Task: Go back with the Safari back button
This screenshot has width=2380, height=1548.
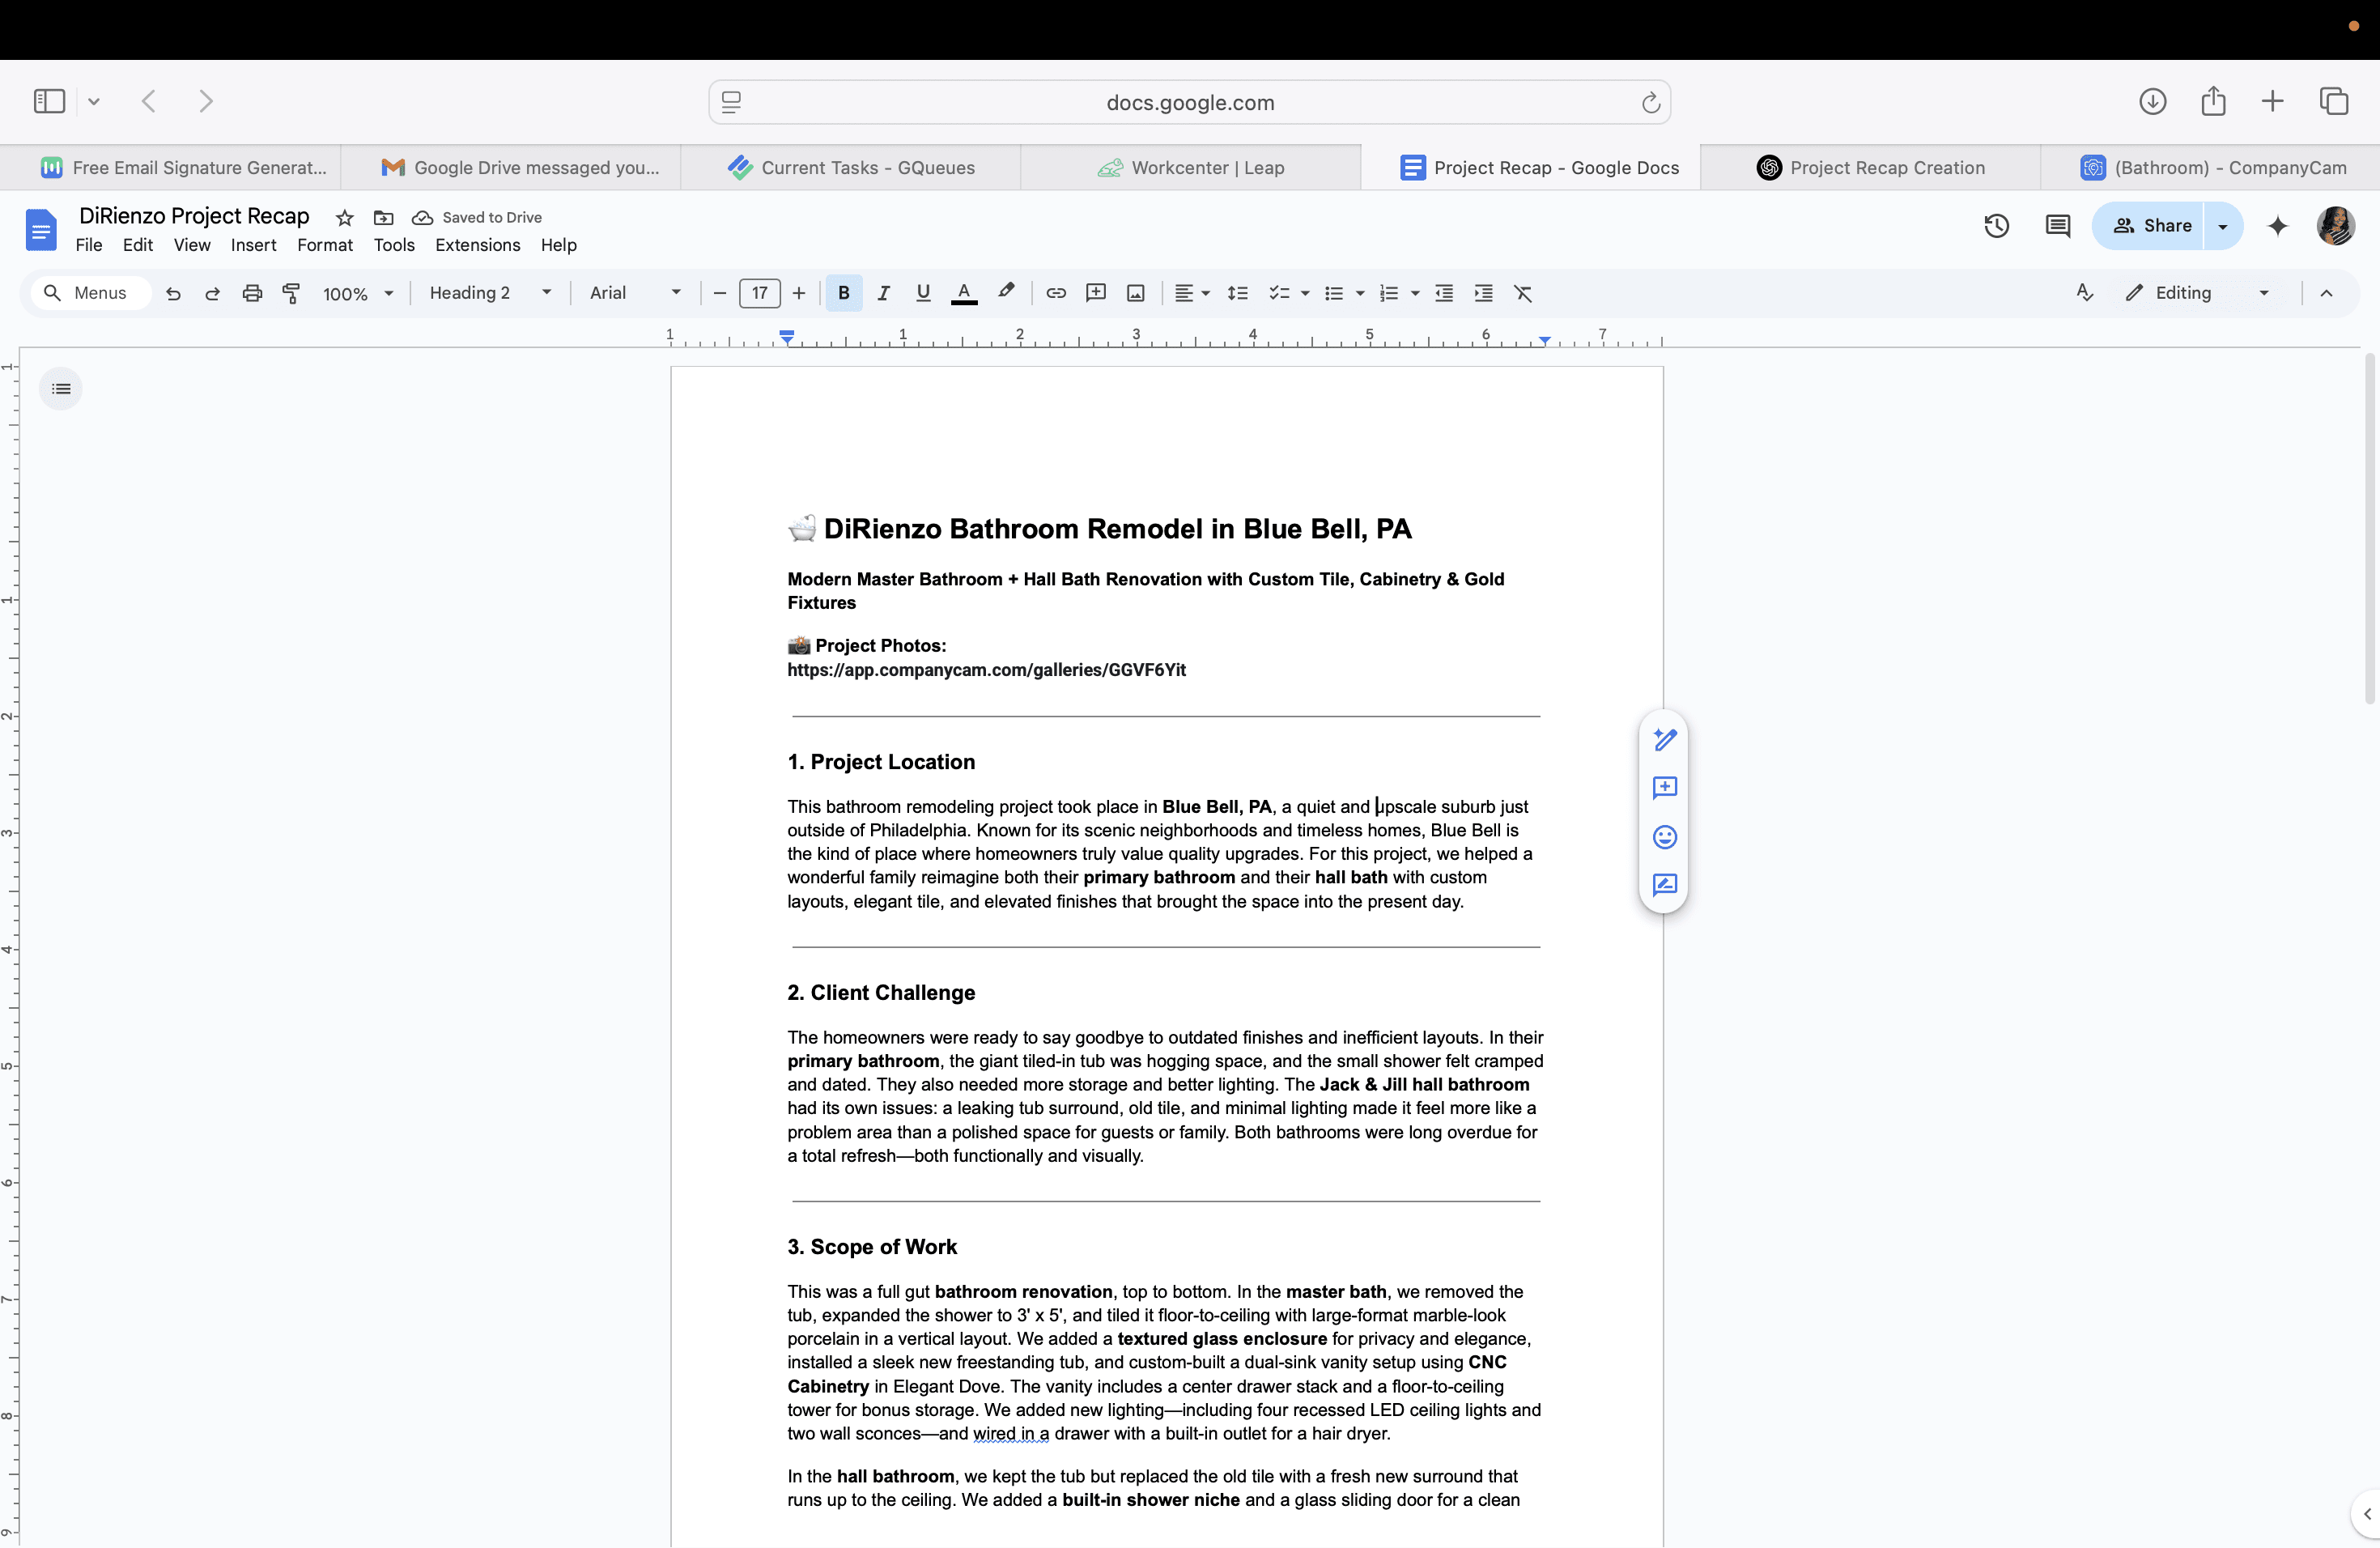Action: (x=149, y=101)
